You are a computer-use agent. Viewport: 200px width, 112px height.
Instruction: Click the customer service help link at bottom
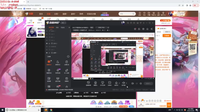60,90
